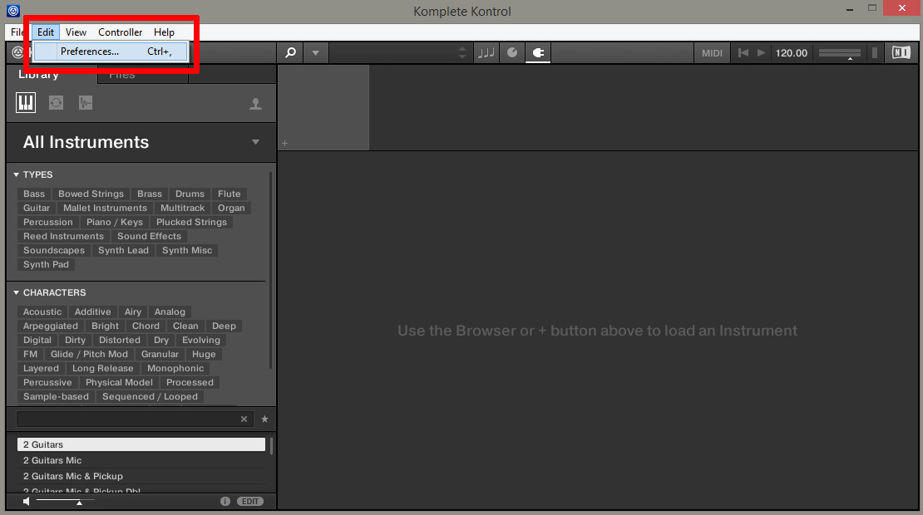Open the scale dial icon

click(x=512, y=53)
